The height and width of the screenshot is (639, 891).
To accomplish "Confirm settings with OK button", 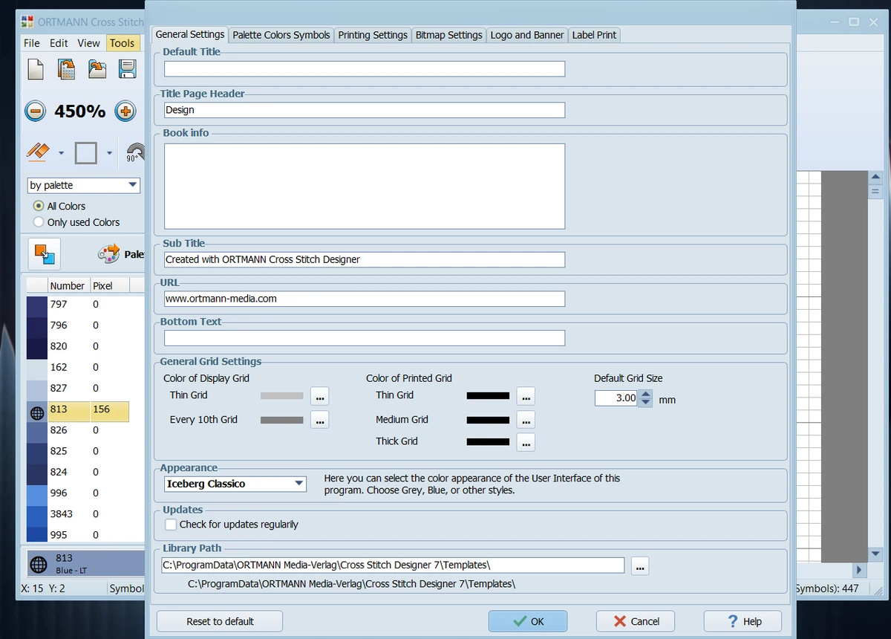I will 528,621.
